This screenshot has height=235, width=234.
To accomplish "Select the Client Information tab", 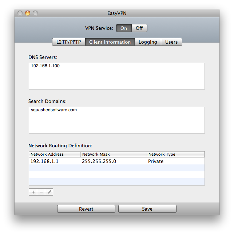I will pyautogui.click(x=110, y=42).
